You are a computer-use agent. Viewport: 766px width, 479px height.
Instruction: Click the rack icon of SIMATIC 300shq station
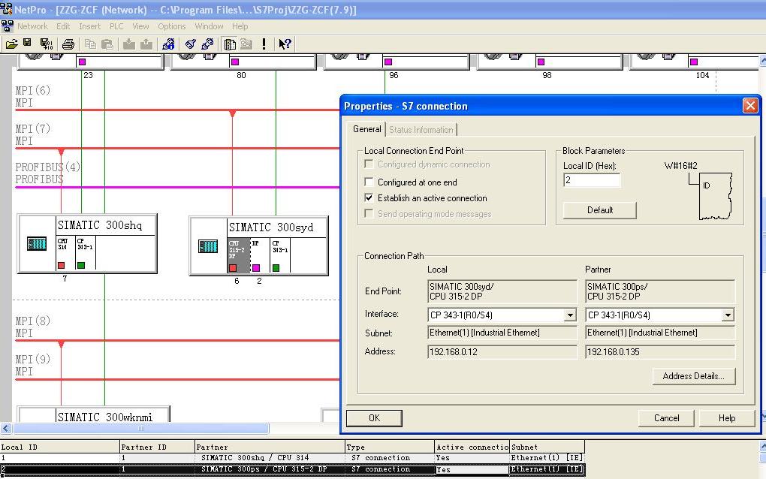pyautogui.click(x=37, y=243)
